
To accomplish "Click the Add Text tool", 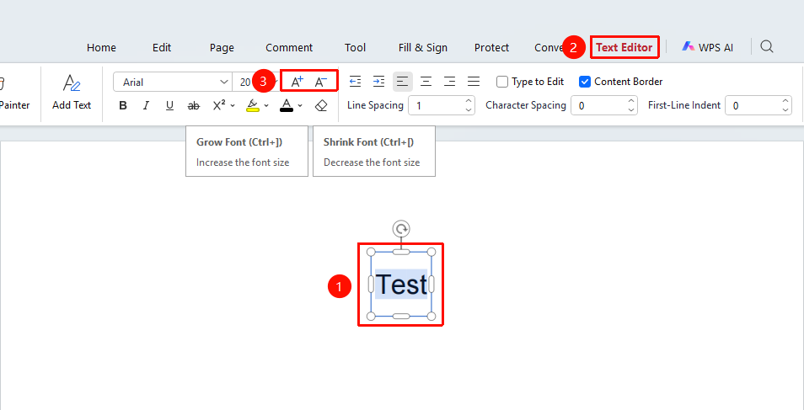I will [72, 93].
